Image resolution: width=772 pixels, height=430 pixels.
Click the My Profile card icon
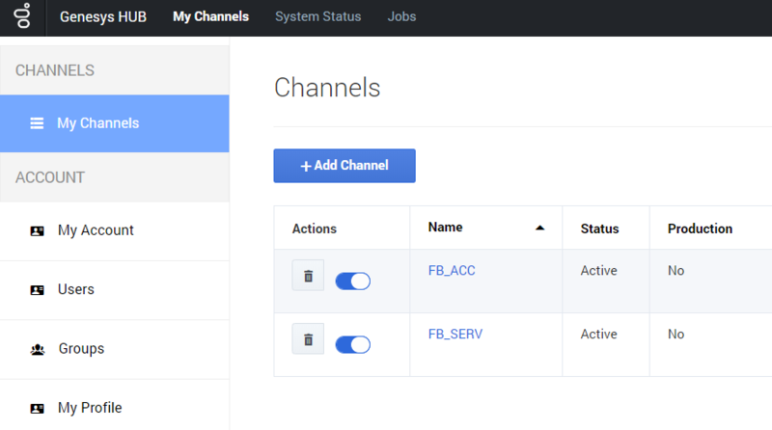(x=37, y=409)
